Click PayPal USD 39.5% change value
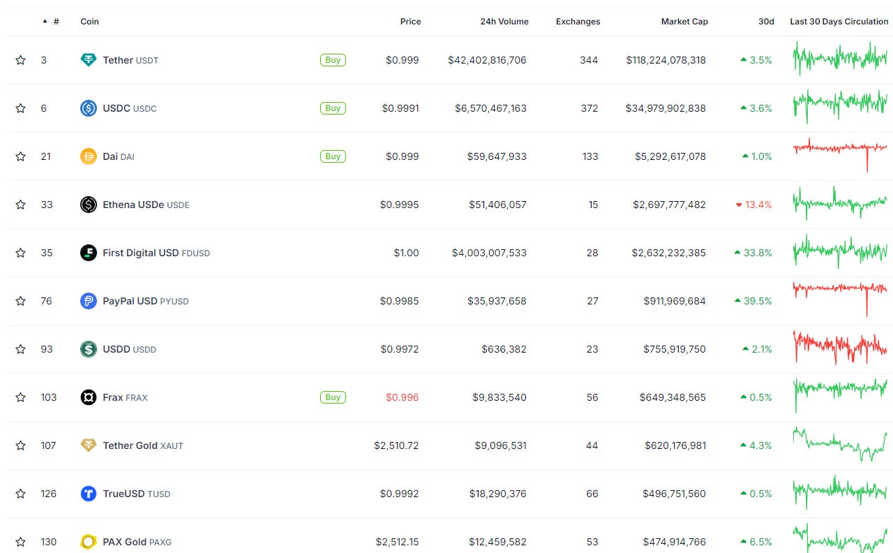Screen dimensions: 893x553 (753, 301)
